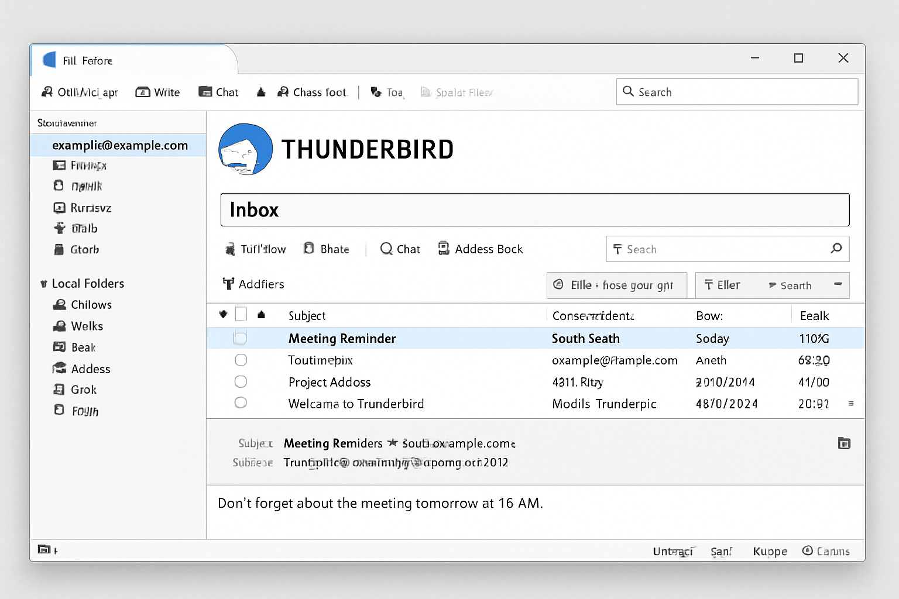Click inside the main Search input field
The width and height of the screenshot is (899, 599).
pos(736,92)
